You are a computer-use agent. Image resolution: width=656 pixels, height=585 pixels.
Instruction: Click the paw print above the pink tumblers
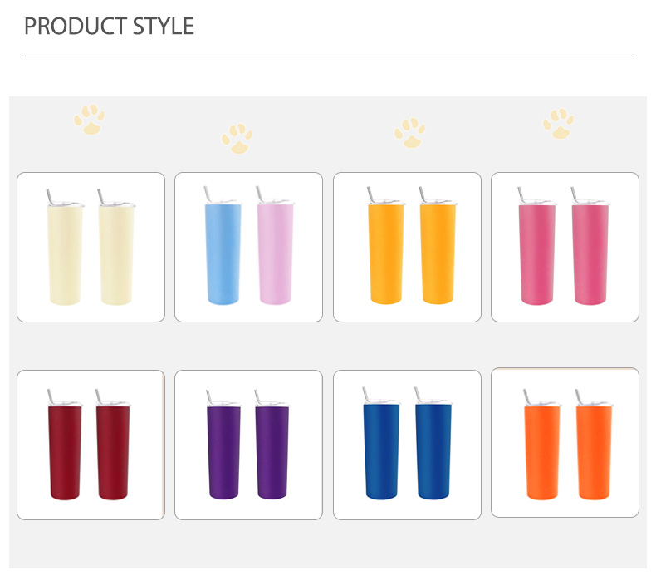click(559, 124)
